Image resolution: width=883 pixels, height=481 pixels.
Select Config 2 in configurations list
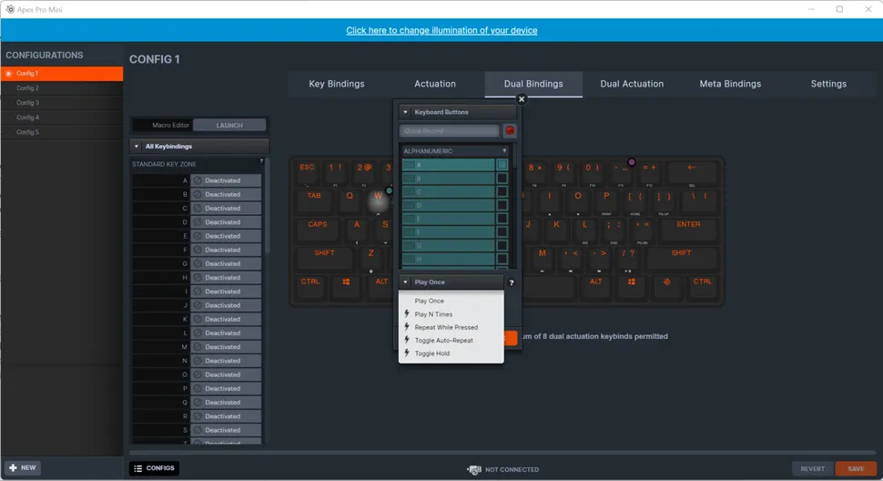point(62,87)
